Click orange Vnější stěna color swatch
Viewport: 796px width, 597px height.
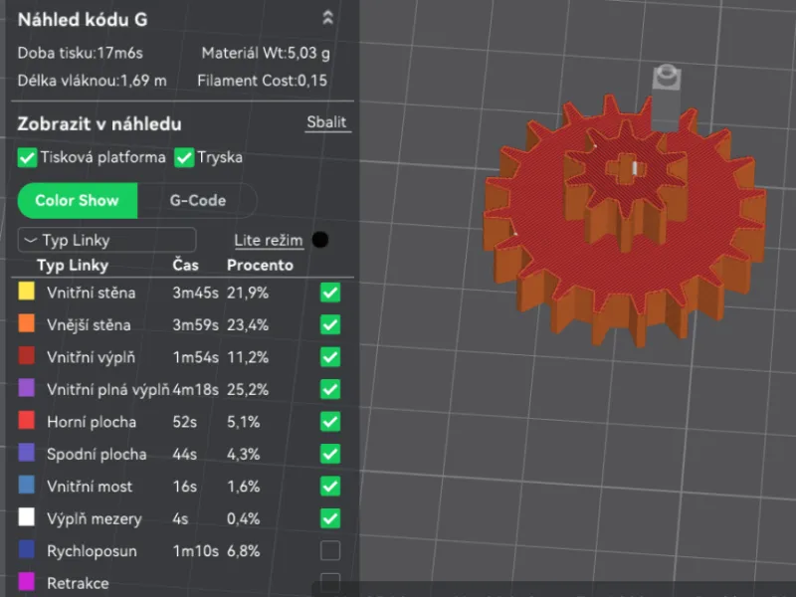pos(27,323)
